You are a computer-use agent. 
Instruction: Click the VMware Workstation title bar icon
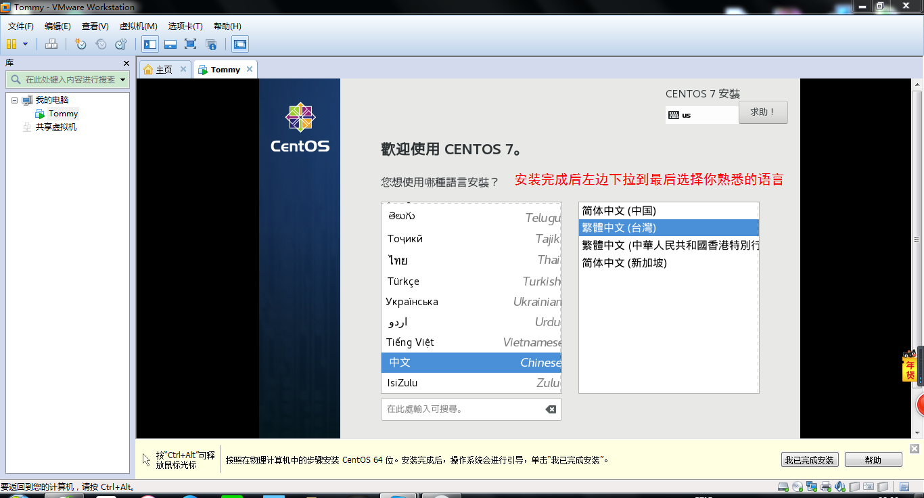[x=5, y=7]
